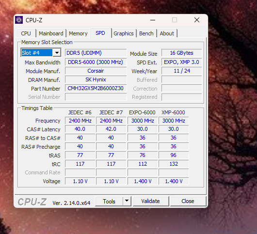The image size is (257, 234).
Task: Click the EXPO, XMP 3.0 value
Action: (182, 62)
